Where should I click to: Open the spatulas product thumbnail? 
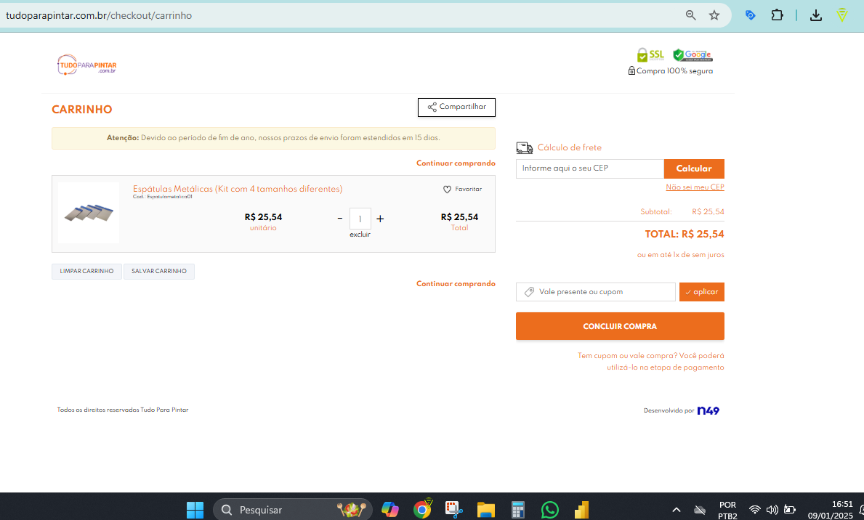pyautogui.click(x=89, y=213)
